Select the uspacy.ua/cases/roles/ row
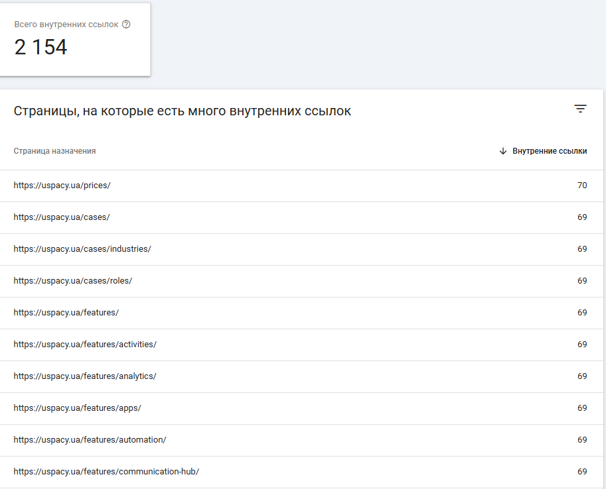The width and height of the screenshot is (606, 489). coord(301,281)
